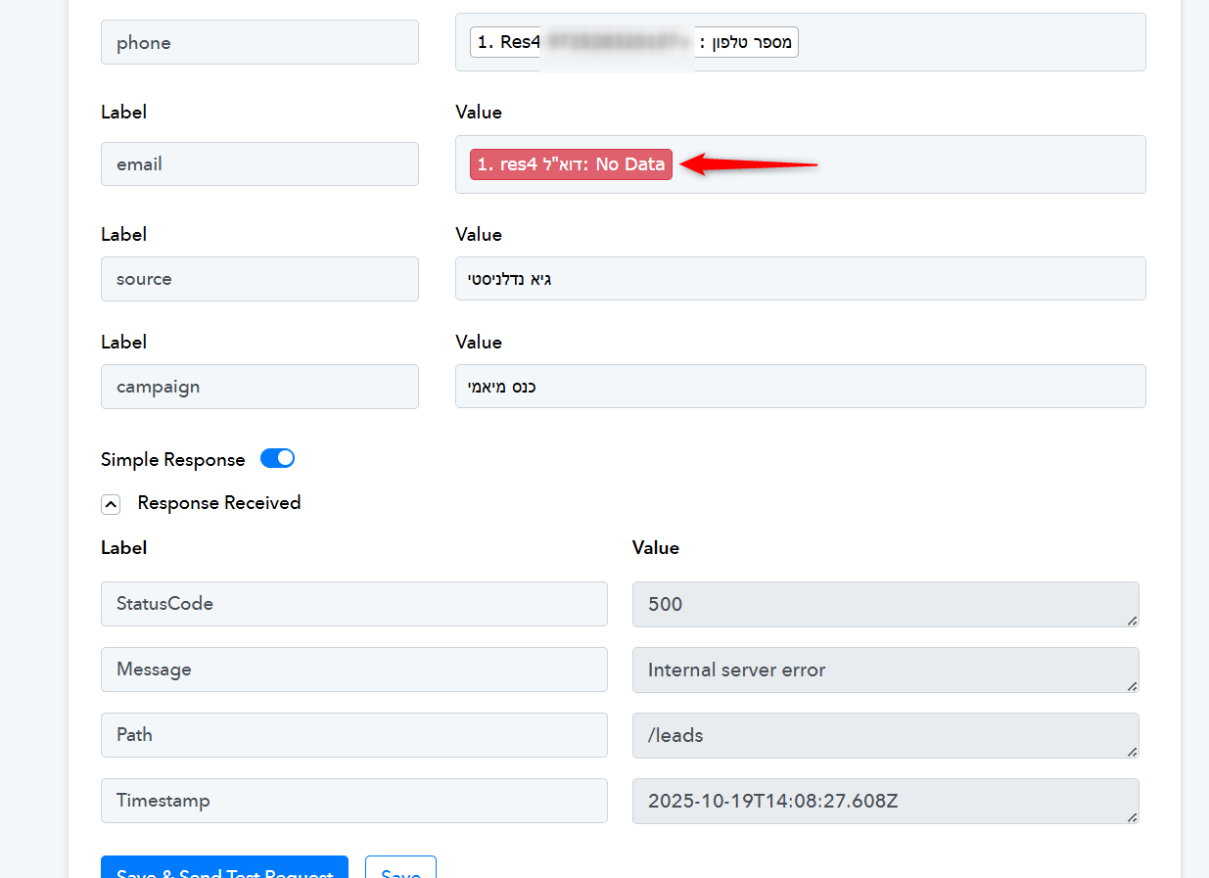Click the resize handle of Timestamp value

pos(1133,817)
